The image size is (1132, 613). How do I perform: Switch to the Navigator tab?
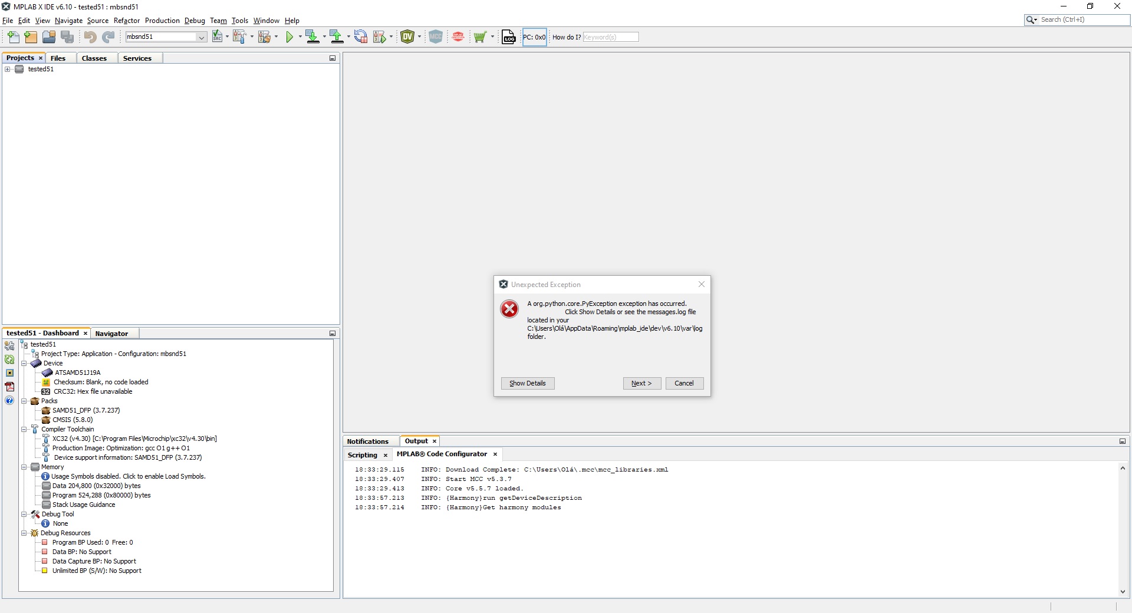(x=111, y=334)
